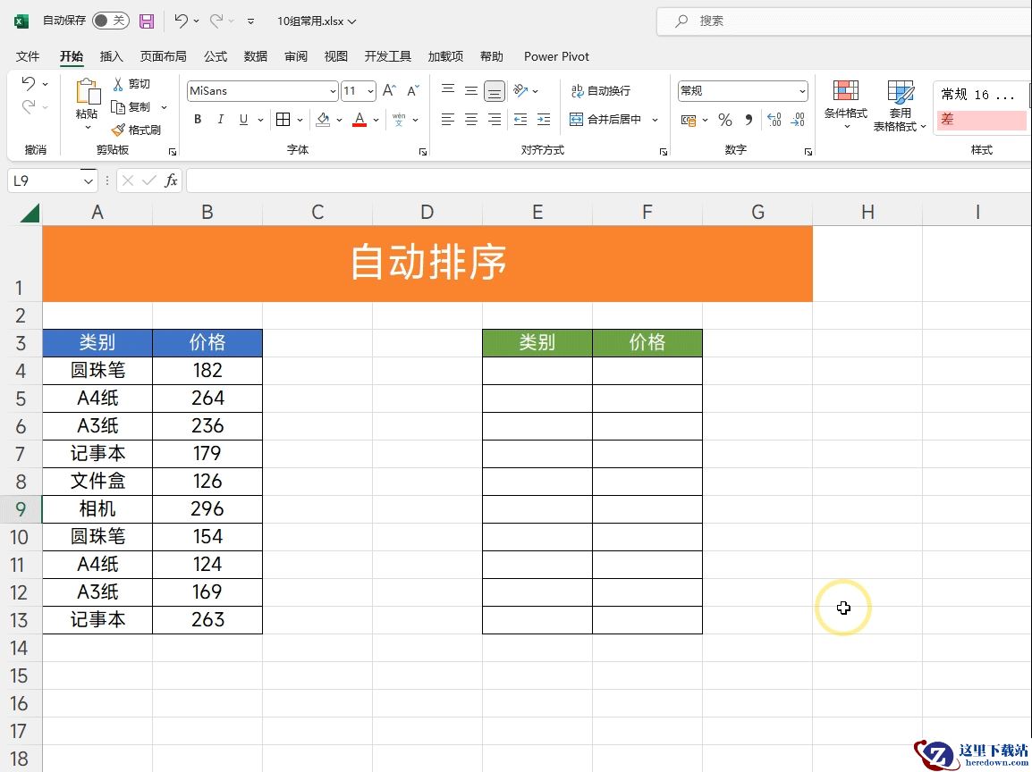
Task: Align cell content to bottom
Action: [x=495, y=91]
